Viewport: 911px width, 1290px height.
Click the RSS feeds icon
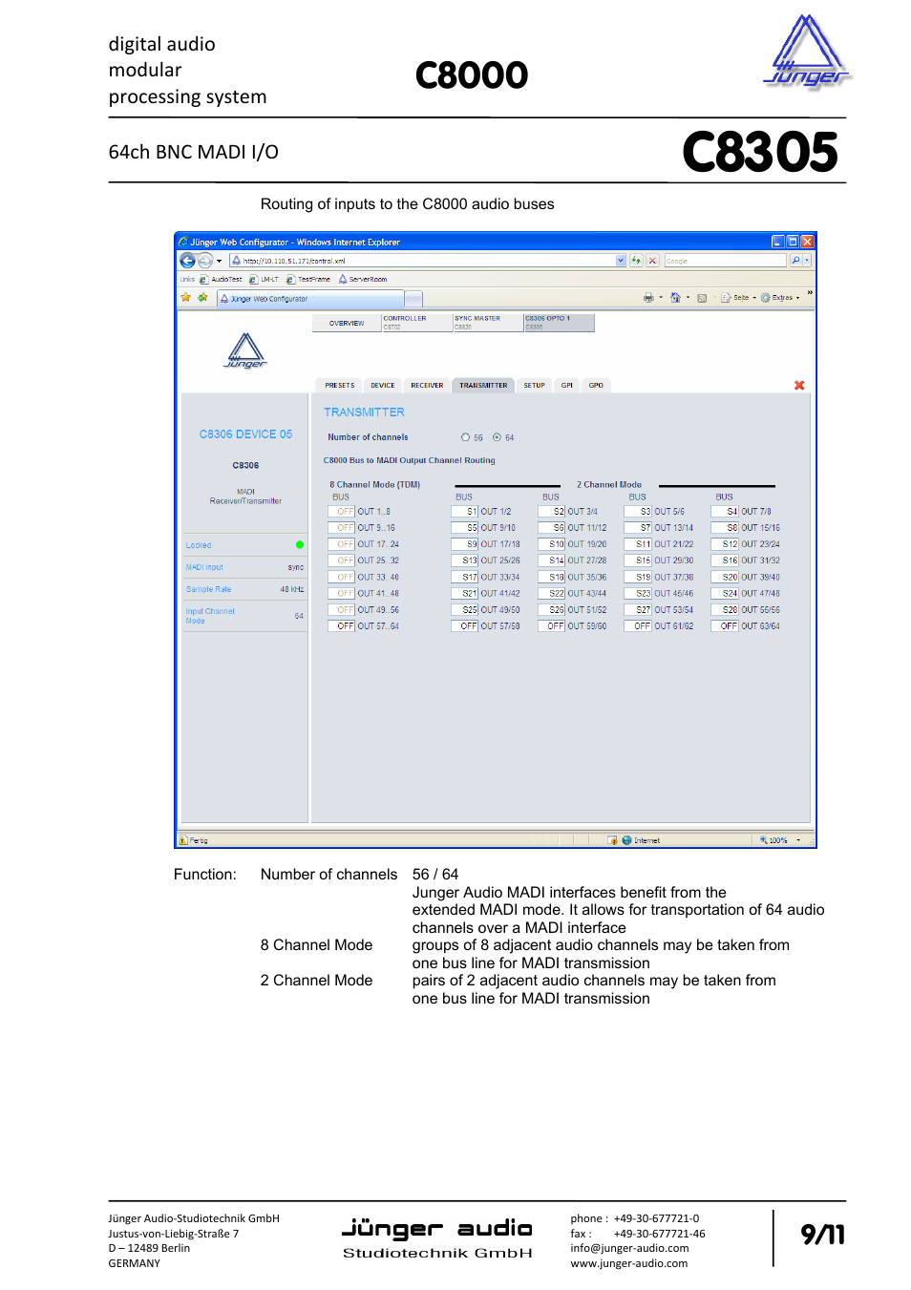coord(702,298)
